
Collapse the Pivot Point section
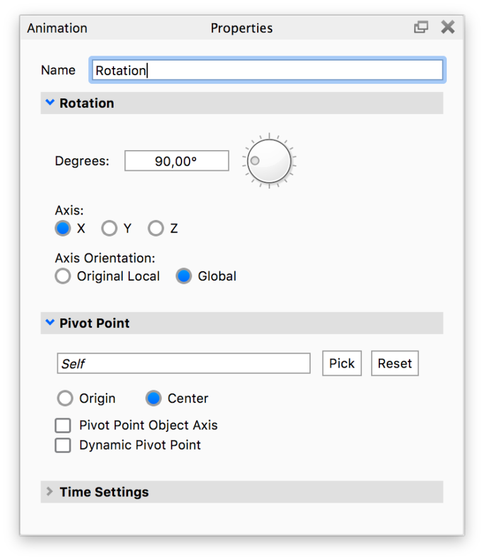[x=50, y=322]
